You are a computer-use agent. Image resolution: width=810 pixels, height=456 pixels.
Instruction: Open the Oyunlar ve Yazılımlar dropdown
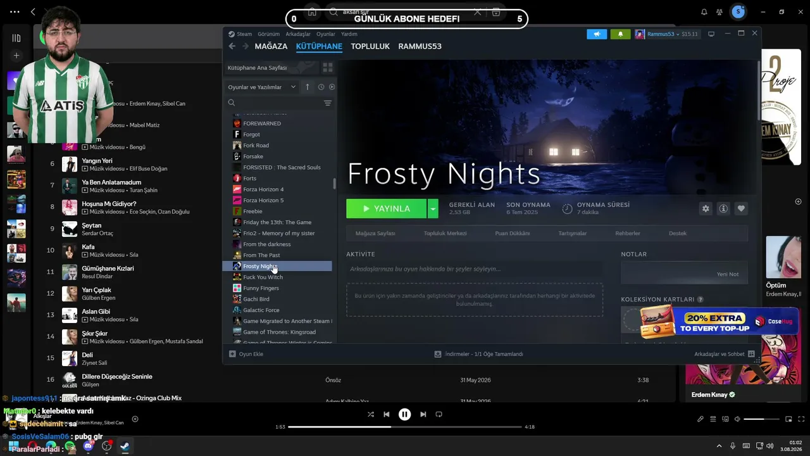point(261,87)
